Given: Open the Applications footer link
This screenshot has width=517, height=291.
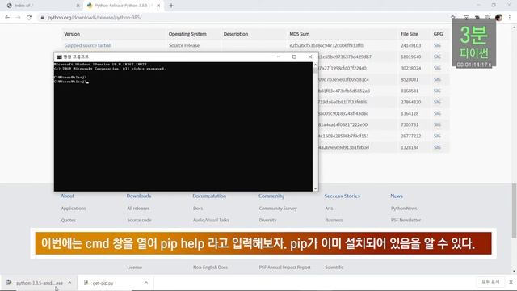Looking at the screenshot, I should (x=74, y=209).
